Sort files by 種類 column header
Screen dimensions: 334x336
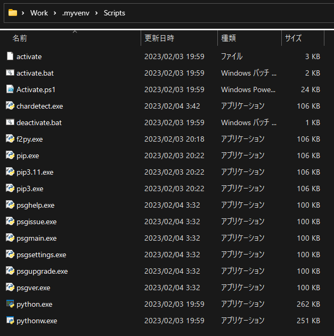coord(229,38)
